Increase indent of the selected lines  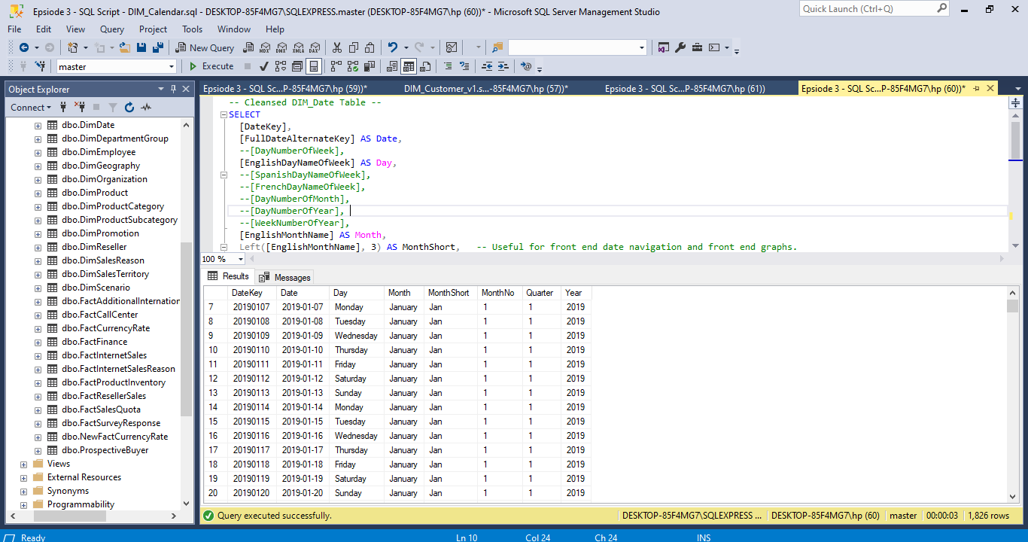coord(503,66)
